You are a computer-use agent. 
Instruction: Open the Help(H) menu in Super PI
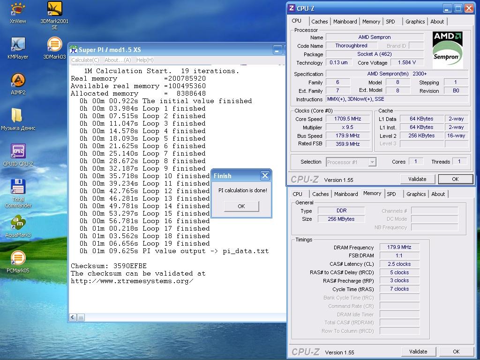click(145, 60)
